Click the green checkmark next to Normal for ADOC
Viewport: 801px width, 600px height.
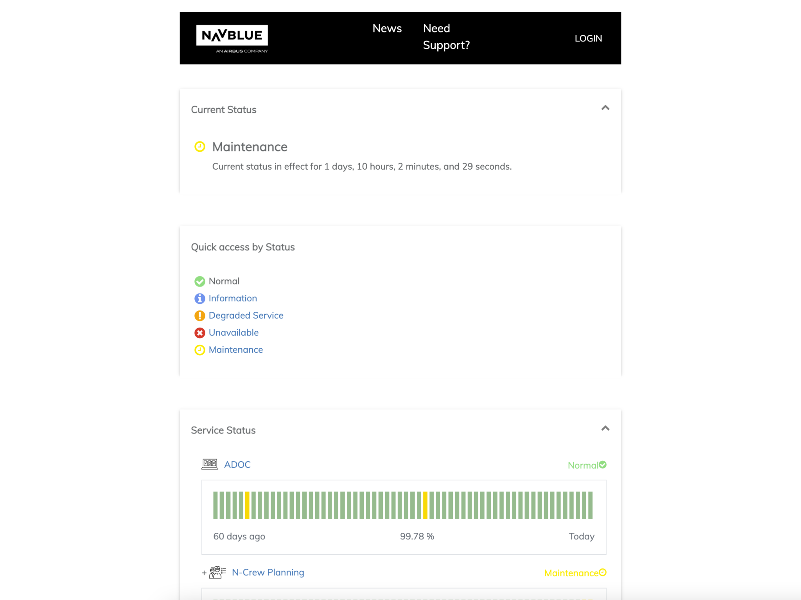603,465
